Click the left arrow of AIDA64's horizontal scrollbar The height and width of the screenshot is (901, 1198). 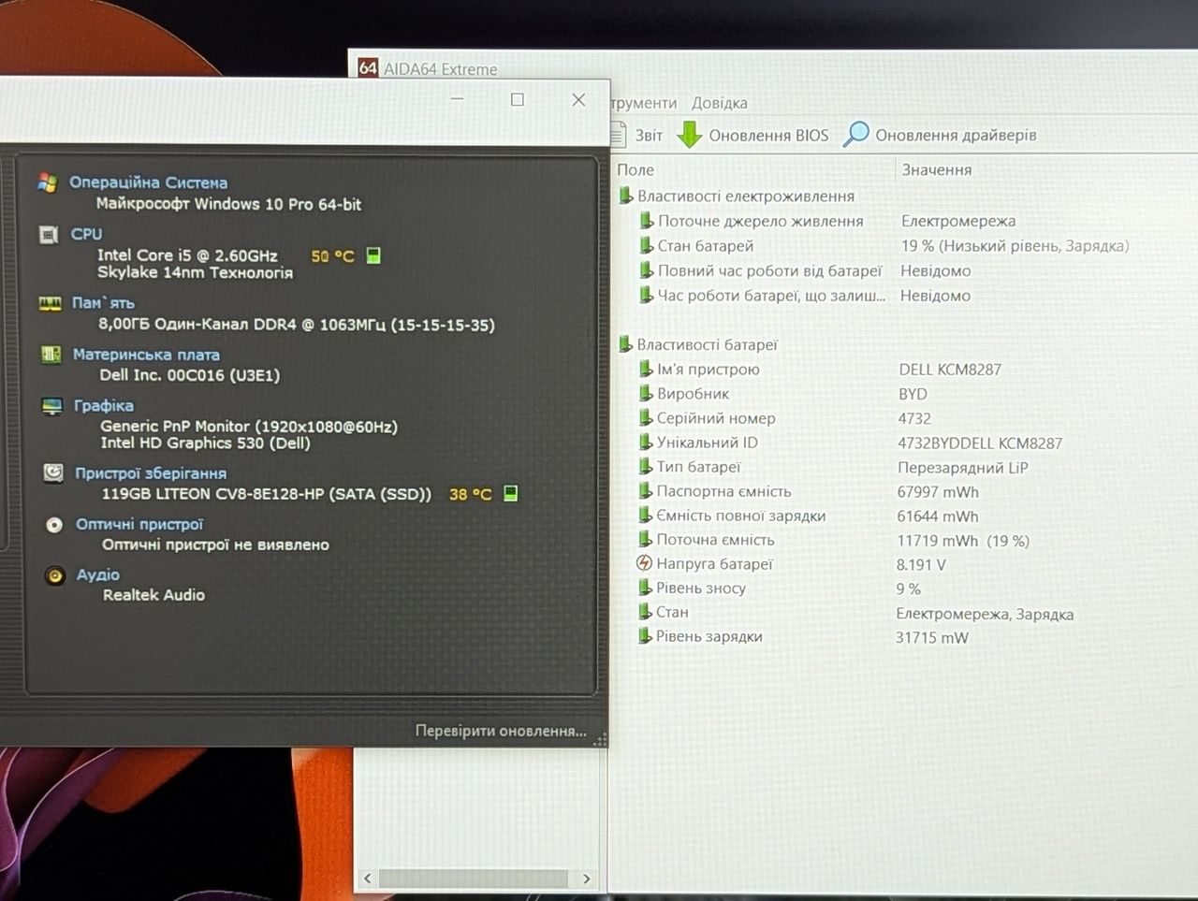[367, 879]
